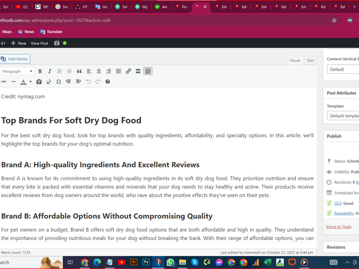Open the Yoast icon in admin bar

click(57, 43)
